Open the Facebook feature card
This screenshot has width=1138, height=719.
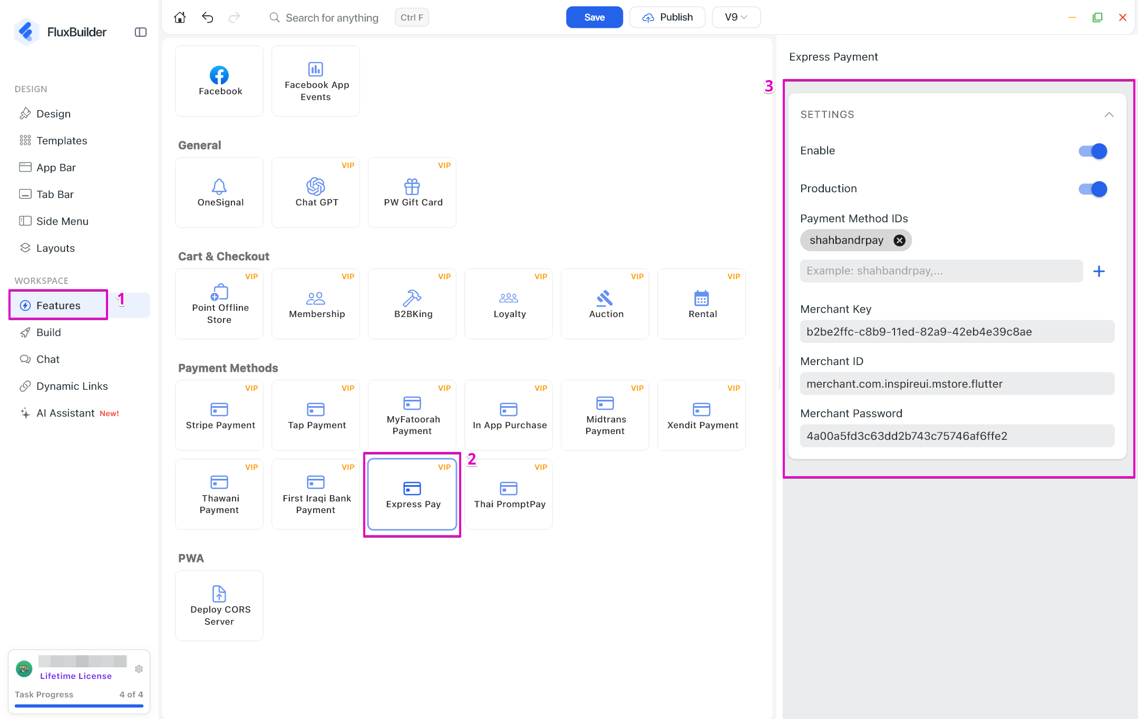tap(219, 81)
